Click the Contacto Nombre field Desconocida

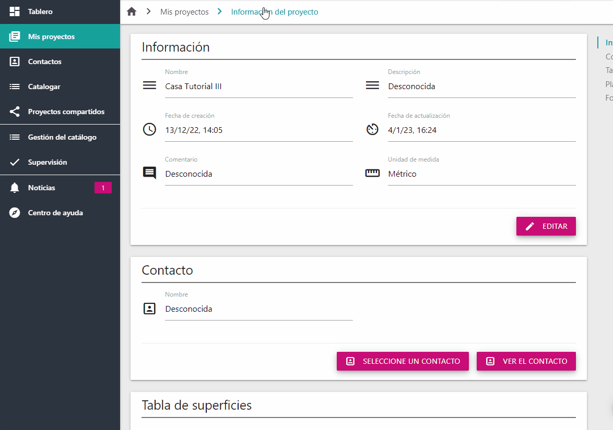point(259,309)
